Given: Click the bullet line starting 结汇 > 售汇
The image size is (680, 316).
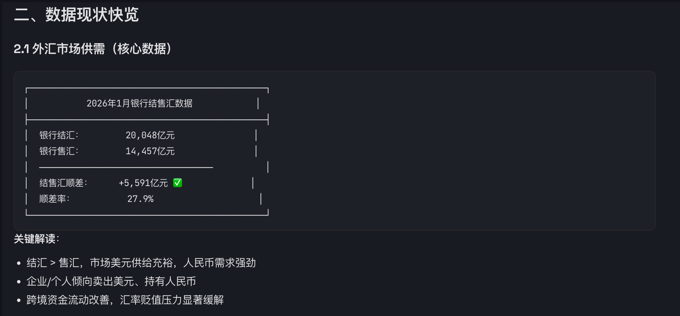Looking at the screenshot, I should coord(141,263).
